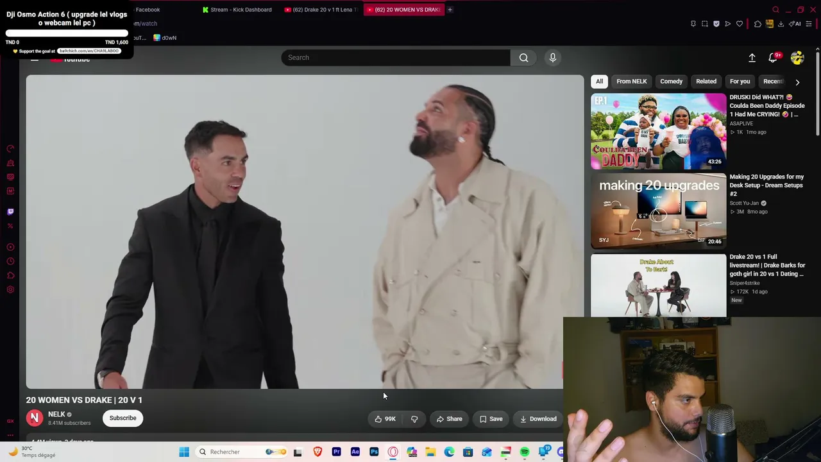Subscribe to the NELK channel

click(x=123, y=418)
